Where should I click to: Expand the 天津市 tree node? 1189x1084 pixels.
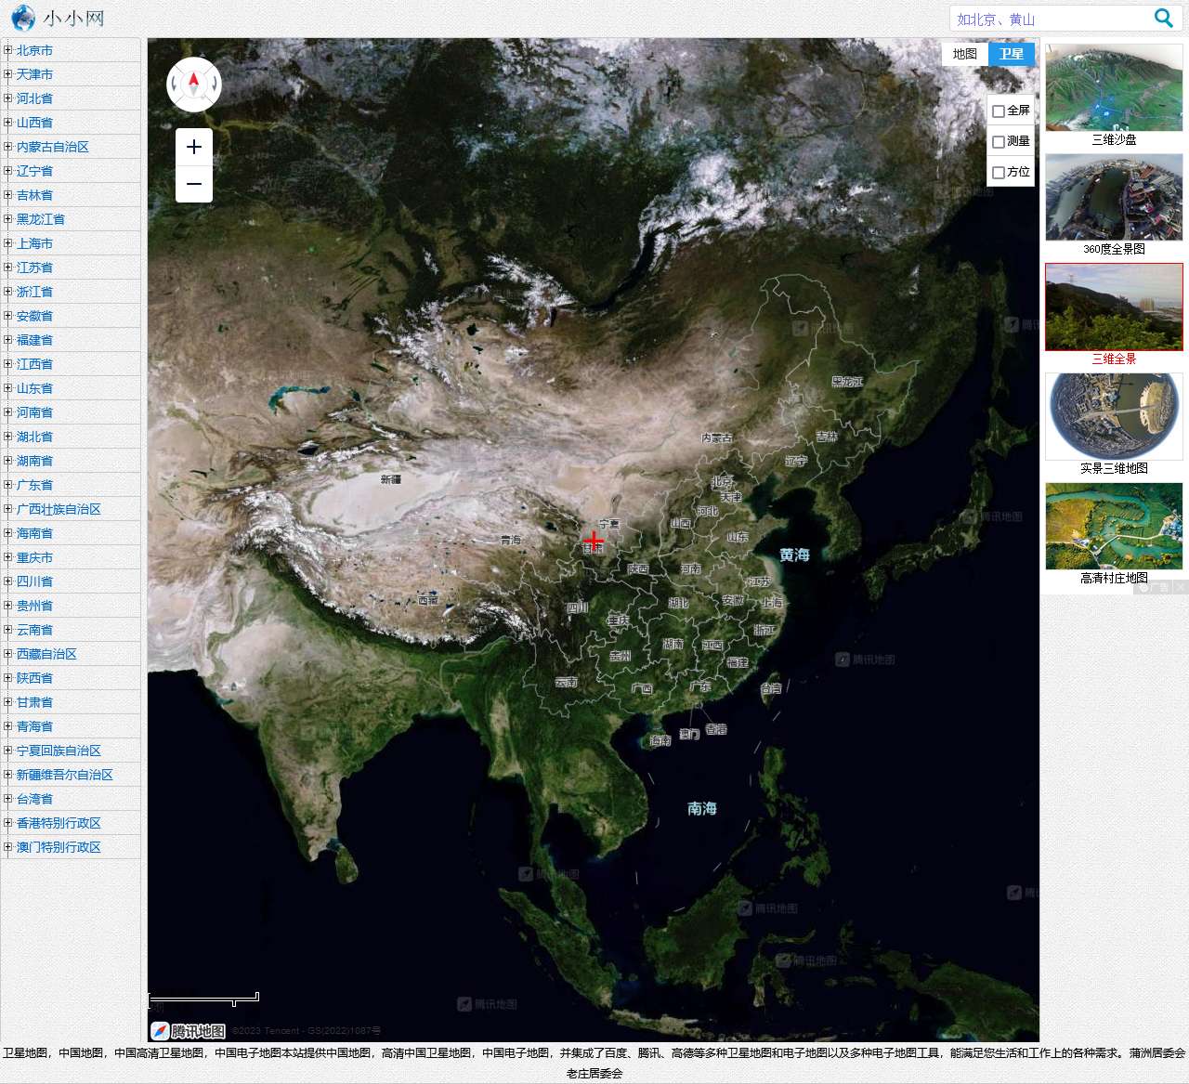pyautogui.click(x=7, y=74)
